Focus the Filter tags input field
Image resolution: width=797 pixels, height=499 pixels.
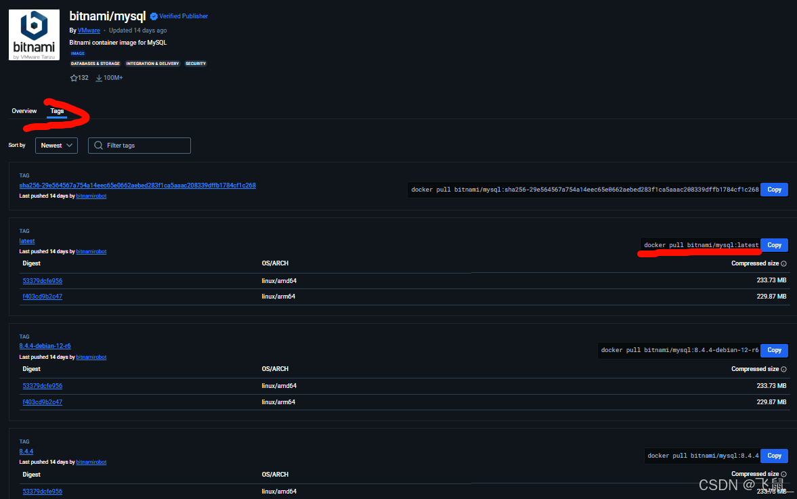(139, 146)
